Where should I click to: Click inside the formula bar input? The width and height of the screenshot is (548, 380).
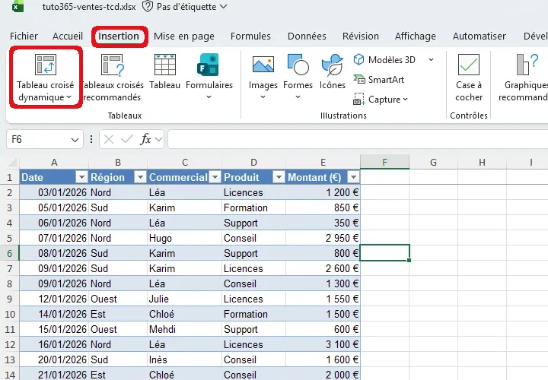tap(358, 139)
